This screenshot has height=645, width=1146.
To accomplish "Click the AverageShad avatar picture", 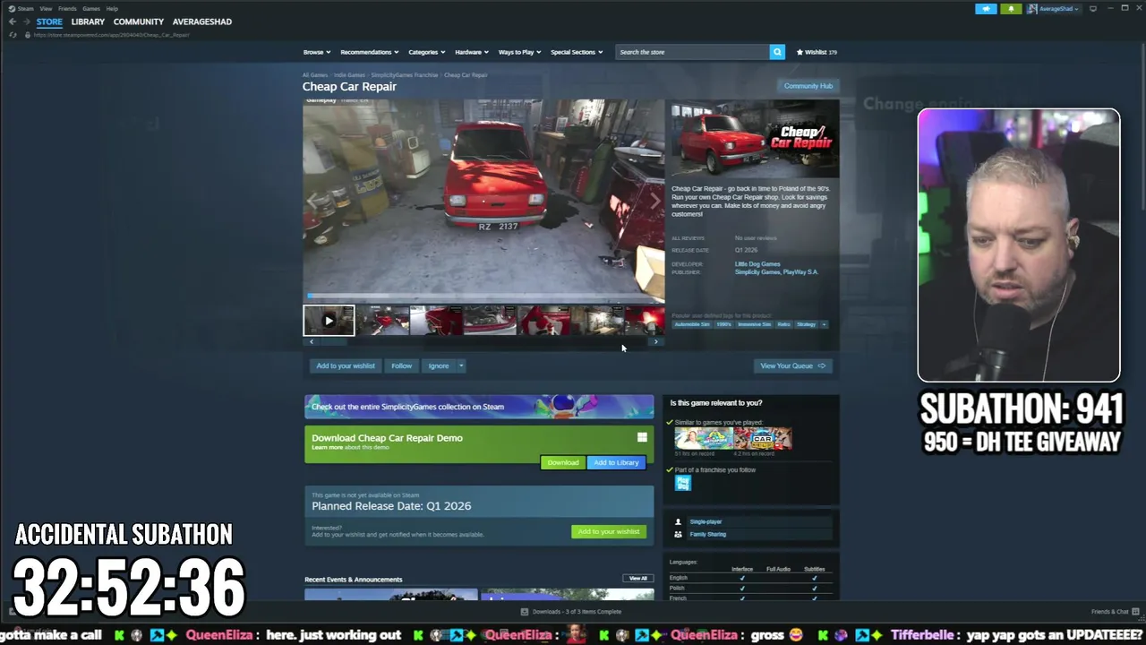I will 1032,8.
